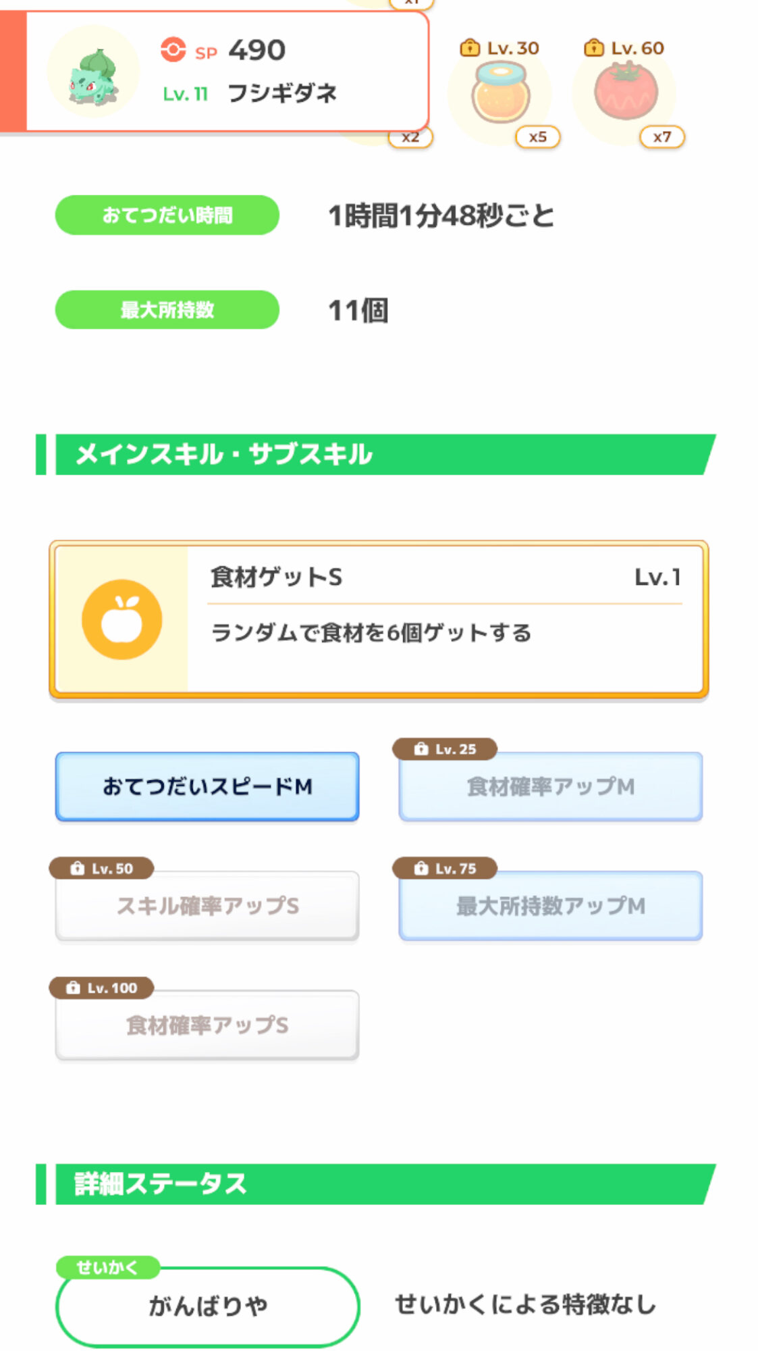Select the locked スキル確率アップS sub skill

click(207, 907)
